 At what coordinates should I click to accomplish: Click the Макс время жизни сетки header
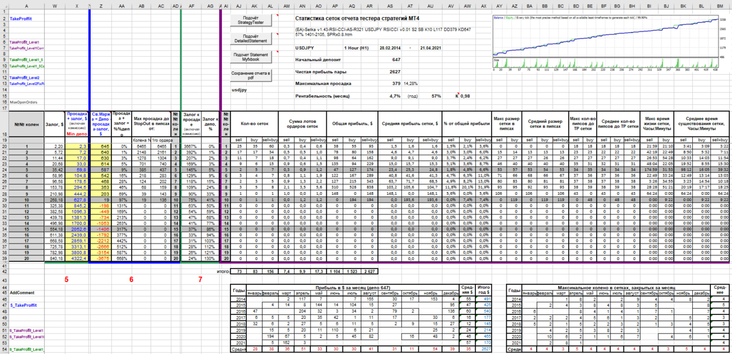pyautogui.click(x=657, y=124)
